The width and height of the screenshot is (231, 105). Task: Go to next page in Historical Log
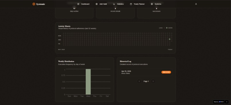(x=153, y=81)
